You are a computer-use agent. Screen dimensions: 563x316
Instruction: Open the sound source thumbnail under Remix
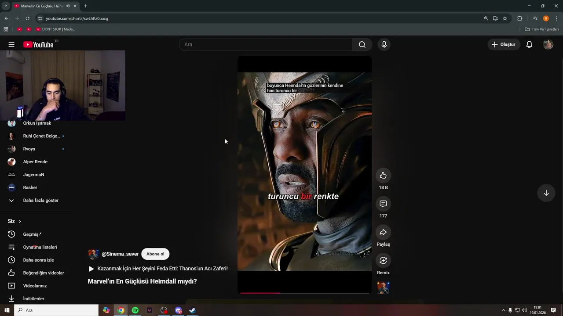point(383,287)
